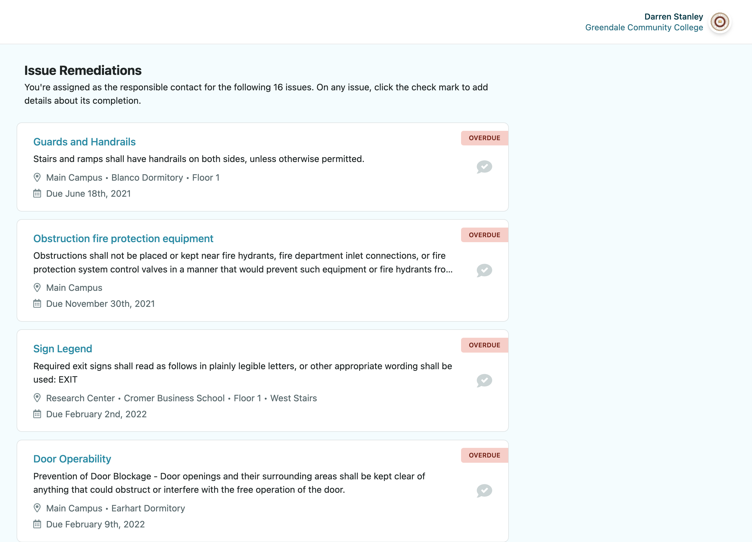The image size is (752, 542).
Task: Click calendar icon next to Due June 18th
Action: click(x=37, y=193)
